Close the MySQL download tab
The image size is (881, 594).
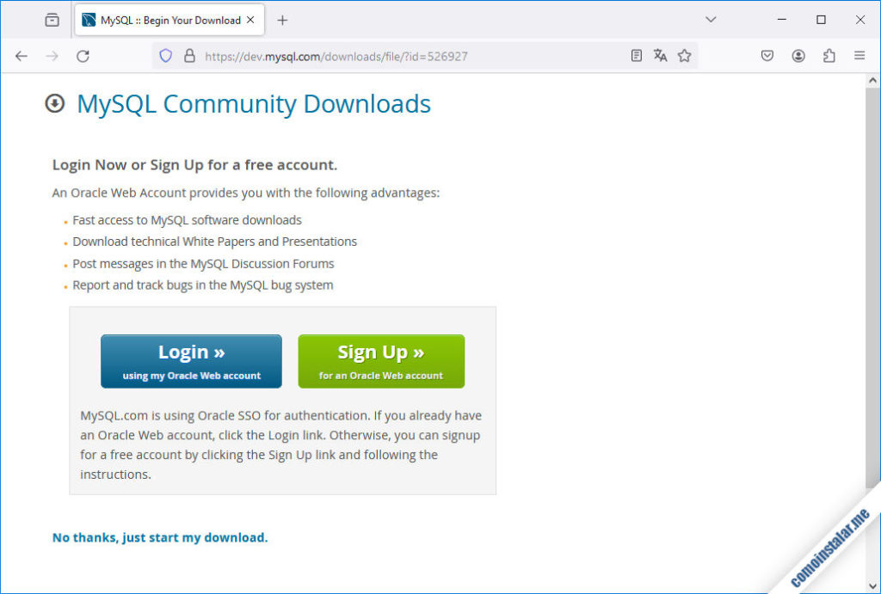[250, 20]
